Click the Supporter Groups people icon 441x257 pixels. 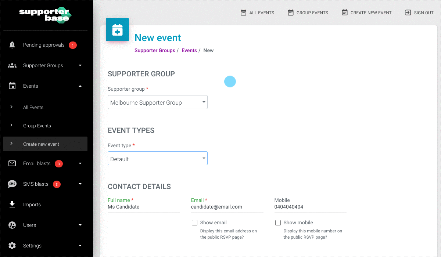(12, 65)
